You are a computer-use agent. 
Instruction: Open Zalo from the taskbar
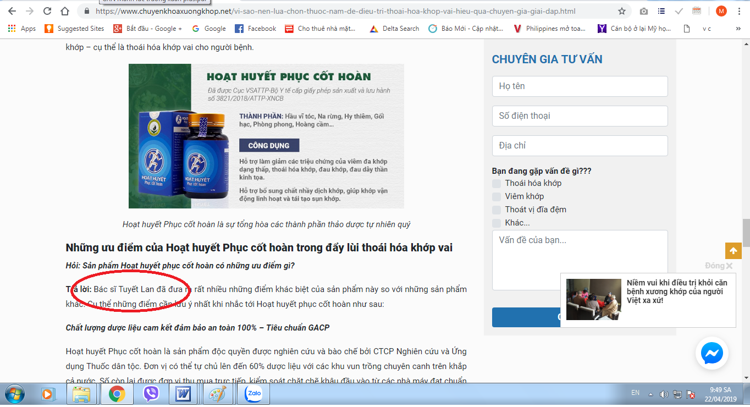pyautogui.click(x=253, y=394)
